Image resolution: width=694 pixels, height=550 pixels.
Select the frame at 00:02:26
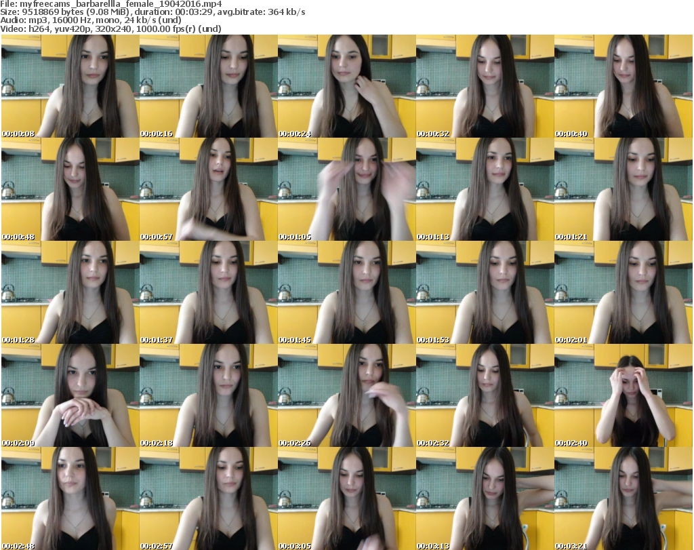[x=347, y=395]
